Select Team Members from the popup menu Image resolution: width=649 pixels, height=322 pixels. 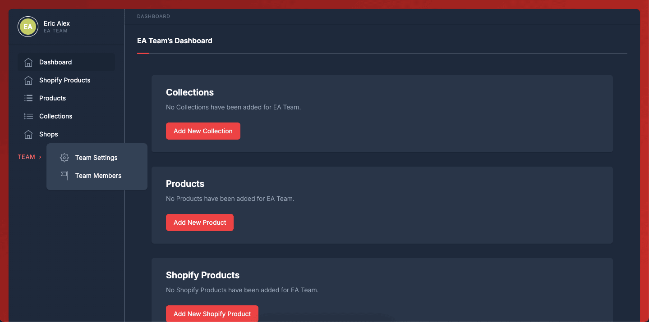pyautogui.click(x=97, y=176)
